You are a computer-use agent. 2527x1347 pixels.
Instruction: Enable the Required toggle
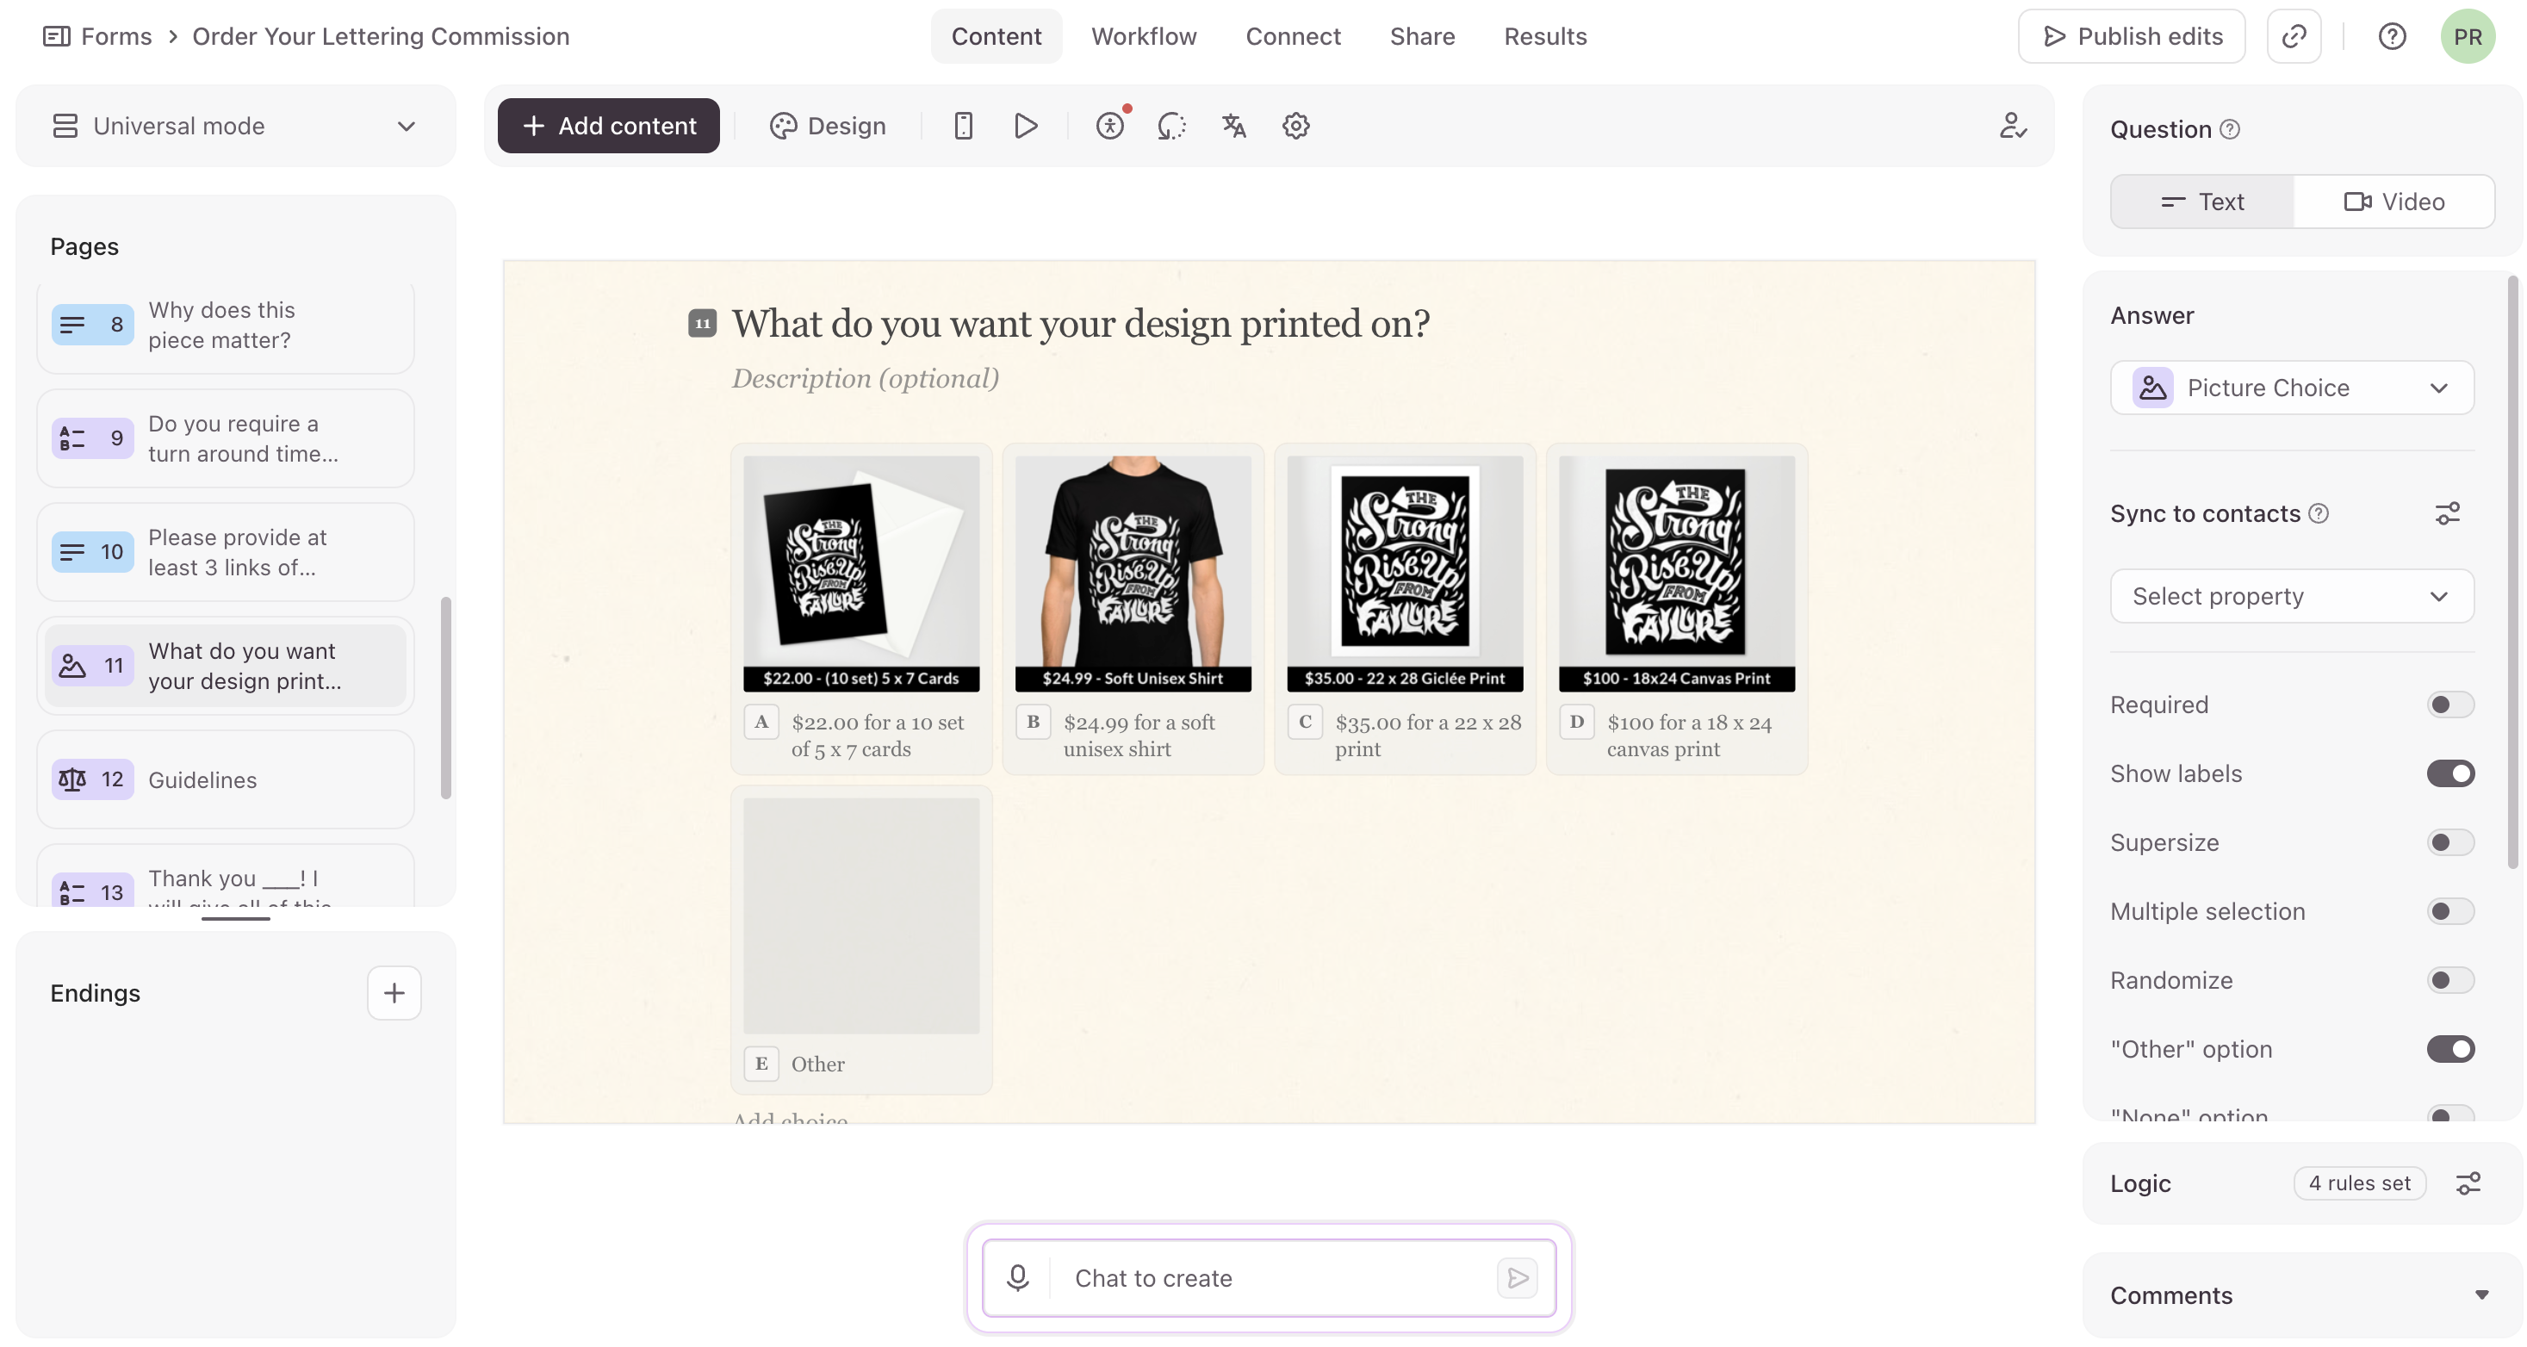[2449, 705]
